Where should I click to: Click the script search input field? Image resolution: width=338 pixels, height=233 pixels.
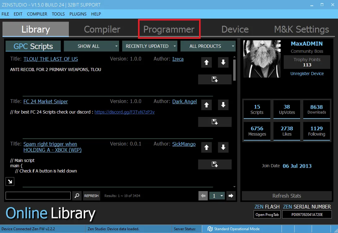pos(38,196)
